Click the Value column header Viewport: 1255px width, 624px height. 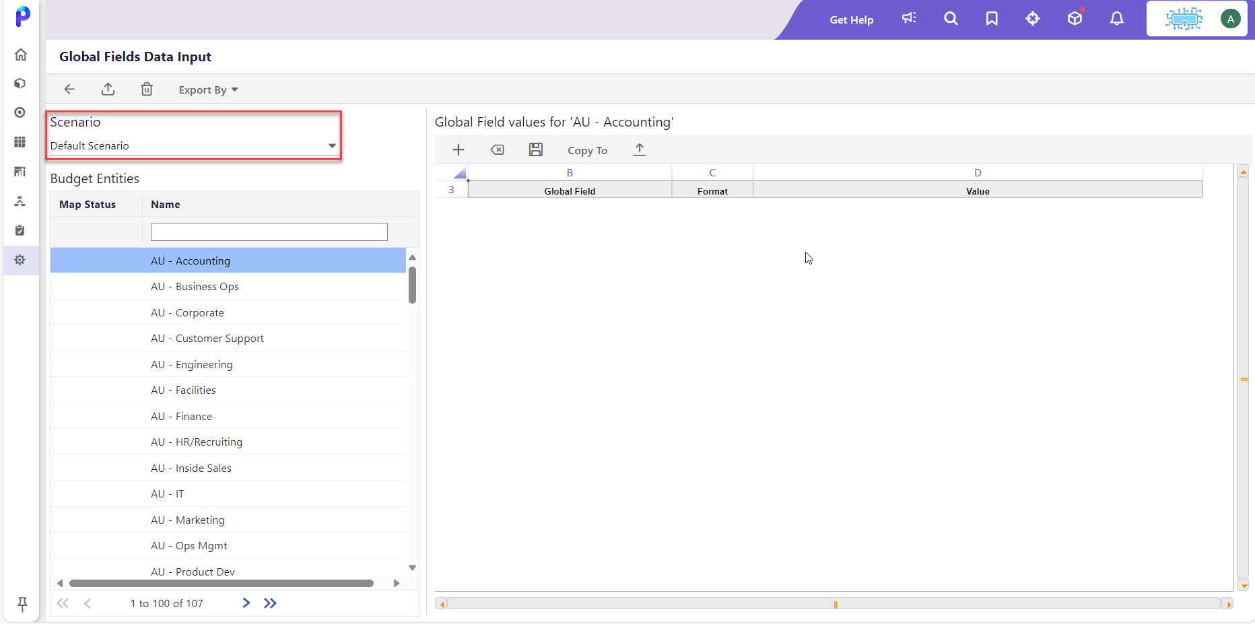[978, 190]
